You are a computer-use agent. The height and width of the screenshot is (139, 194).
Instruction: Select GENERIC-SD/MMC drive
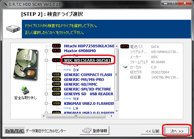[81, 84]
